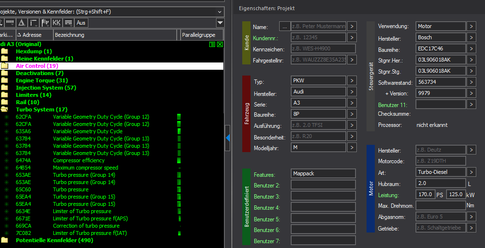
Task: Click the bar indicator for Compressor efficiency
Action: click(179, 160)
